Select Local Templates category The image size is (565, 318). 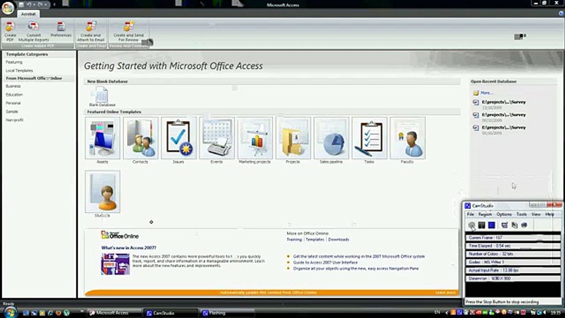(19, 71)
